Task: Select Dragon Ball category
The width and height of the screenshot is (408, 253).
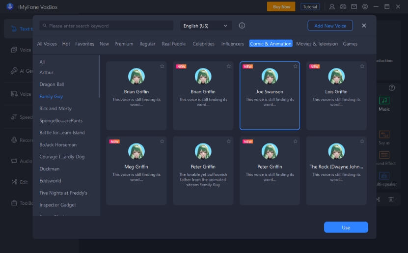Action: (x=52, y=84)
